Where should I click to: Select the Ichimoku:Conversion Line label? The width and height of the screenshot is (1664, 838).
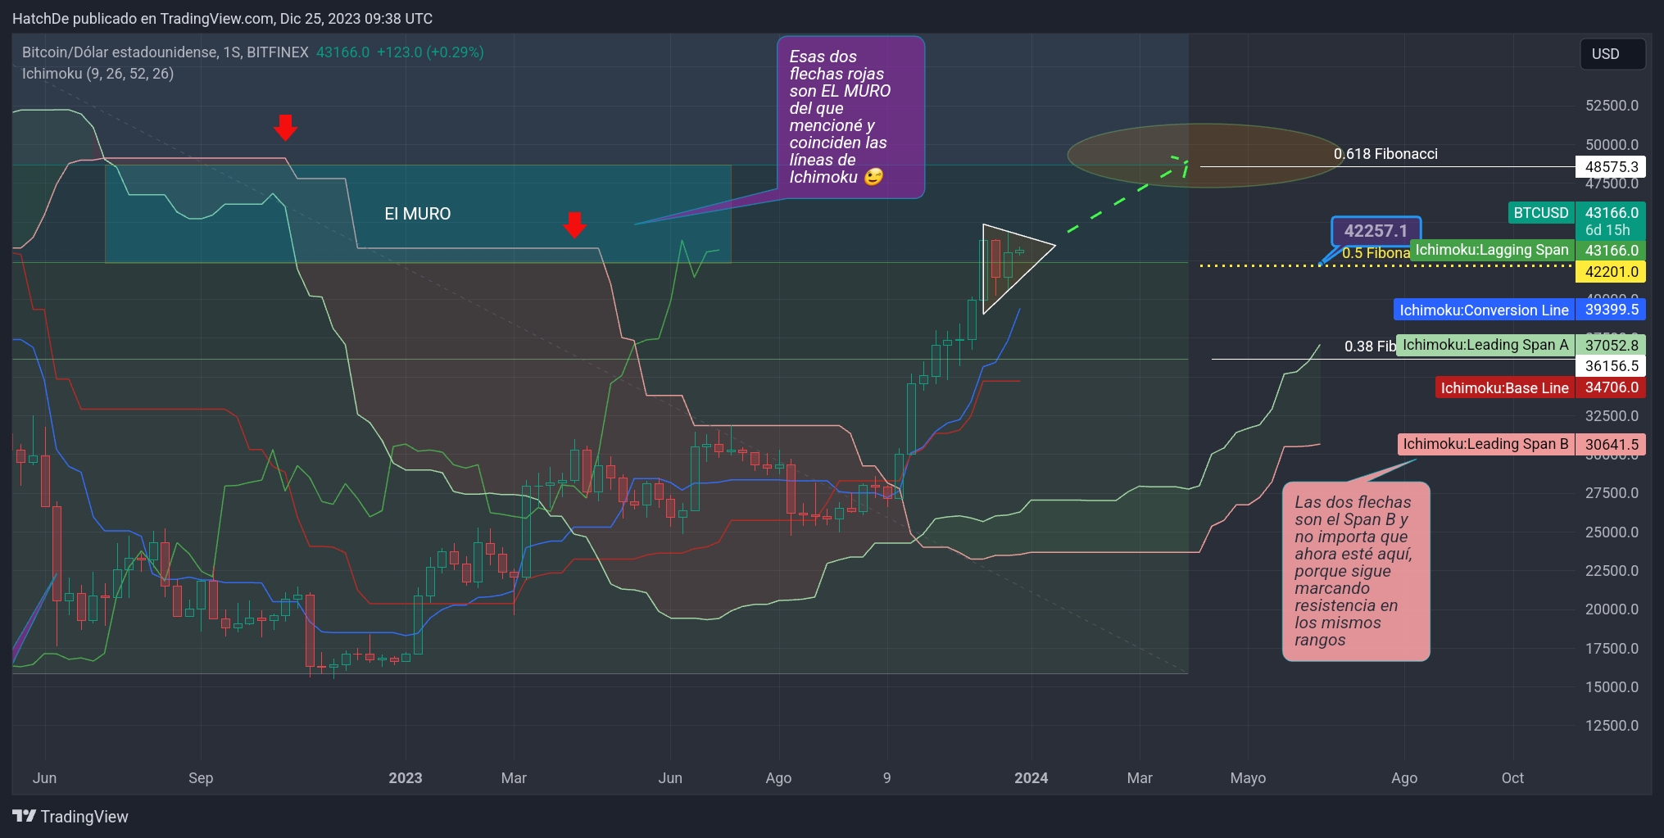coord(1483,310)
